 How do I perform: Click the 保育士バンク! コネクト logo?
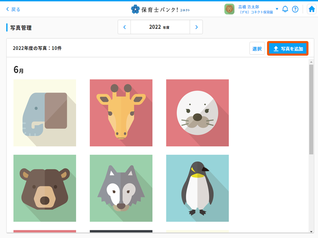pyautogui.click(x=160, y=9)
